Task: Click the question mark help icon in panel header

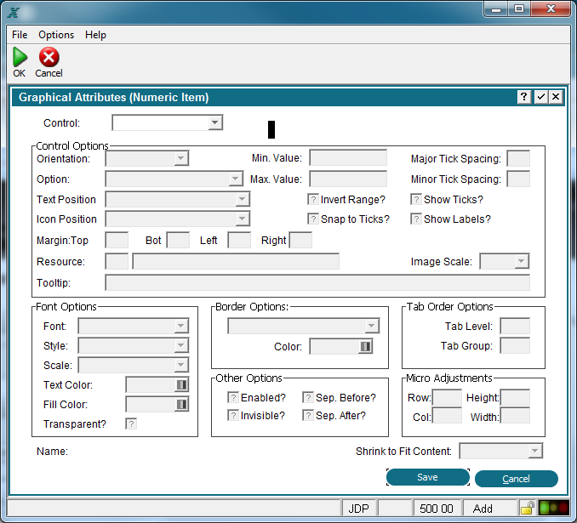Action: coord(524,97)
